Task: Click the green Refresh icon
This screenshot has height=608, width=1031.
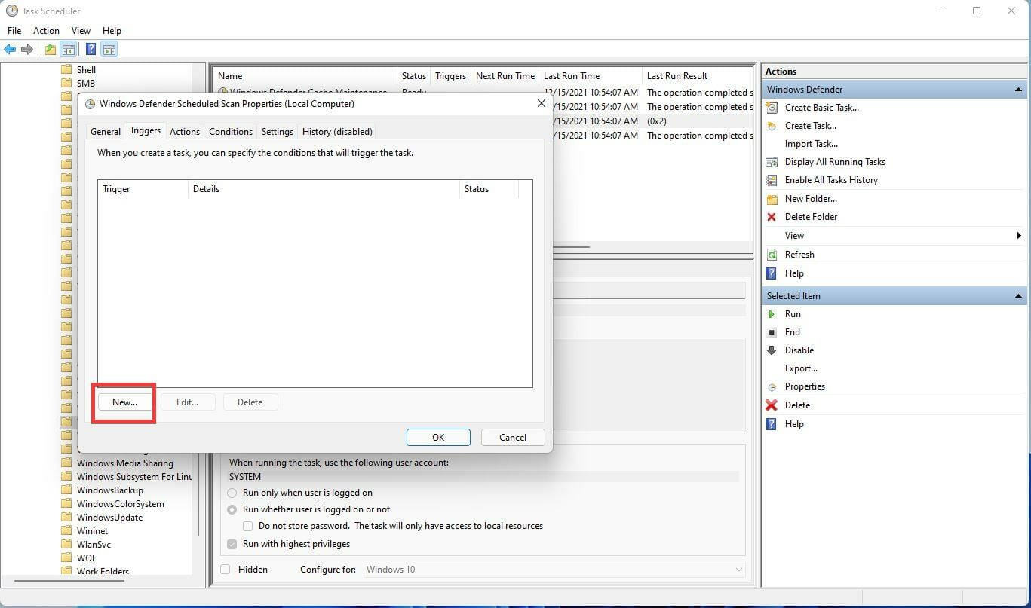Action: tap(772, 255)
